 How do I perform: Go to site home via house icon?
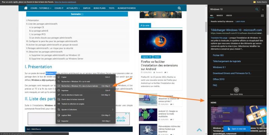click(x=26, y=8)
